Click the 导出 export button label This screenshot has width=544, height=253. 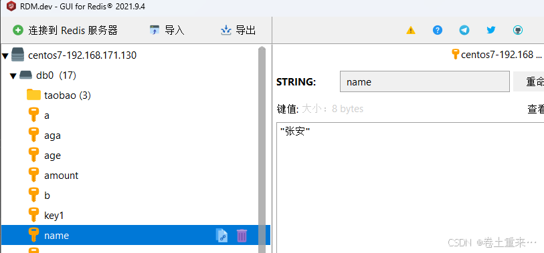pyautogui.click(x=246, y=31)
